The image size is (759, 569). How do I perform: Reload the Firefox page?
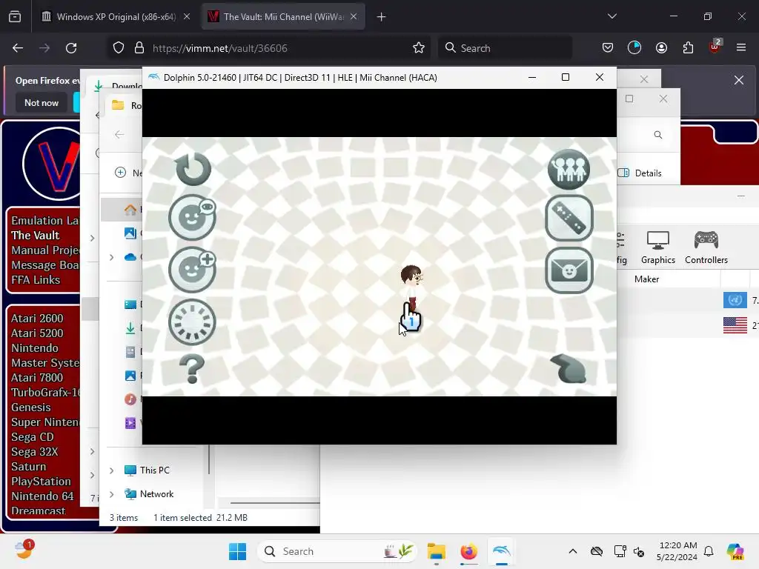tap(71, 48)
